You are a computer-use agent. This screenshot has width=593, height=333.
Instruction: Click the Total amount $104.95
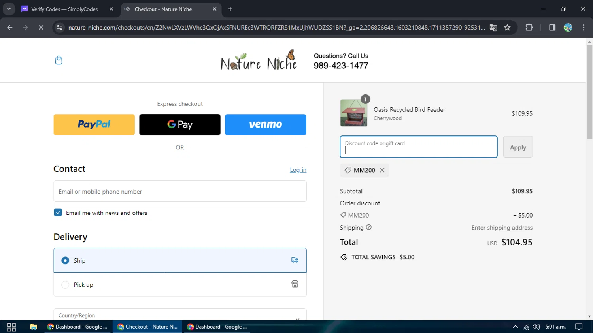point(517,242)
